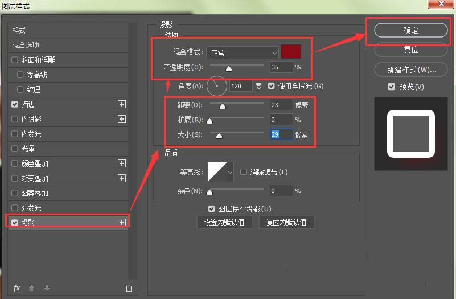Enable the 内阴影 checkbox
The width and height of the screenshot is (456, 299).
tap(14, 119)
